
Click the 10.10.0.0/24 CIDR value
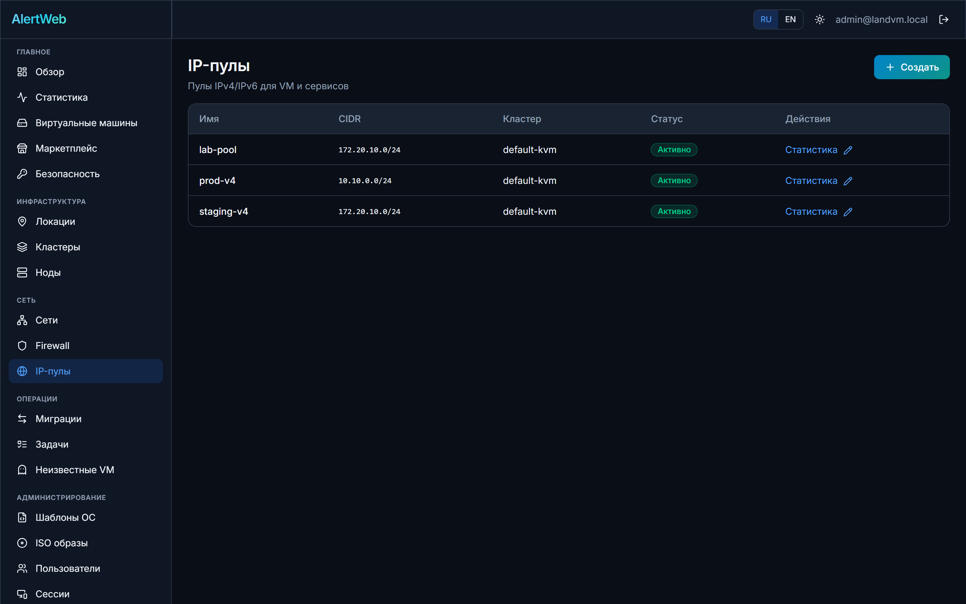(365, 181)
